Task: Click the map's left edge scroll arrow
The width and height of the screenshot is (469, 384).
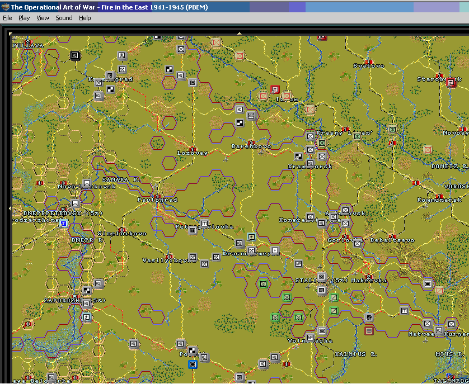Action: click(x=11, y=208)
